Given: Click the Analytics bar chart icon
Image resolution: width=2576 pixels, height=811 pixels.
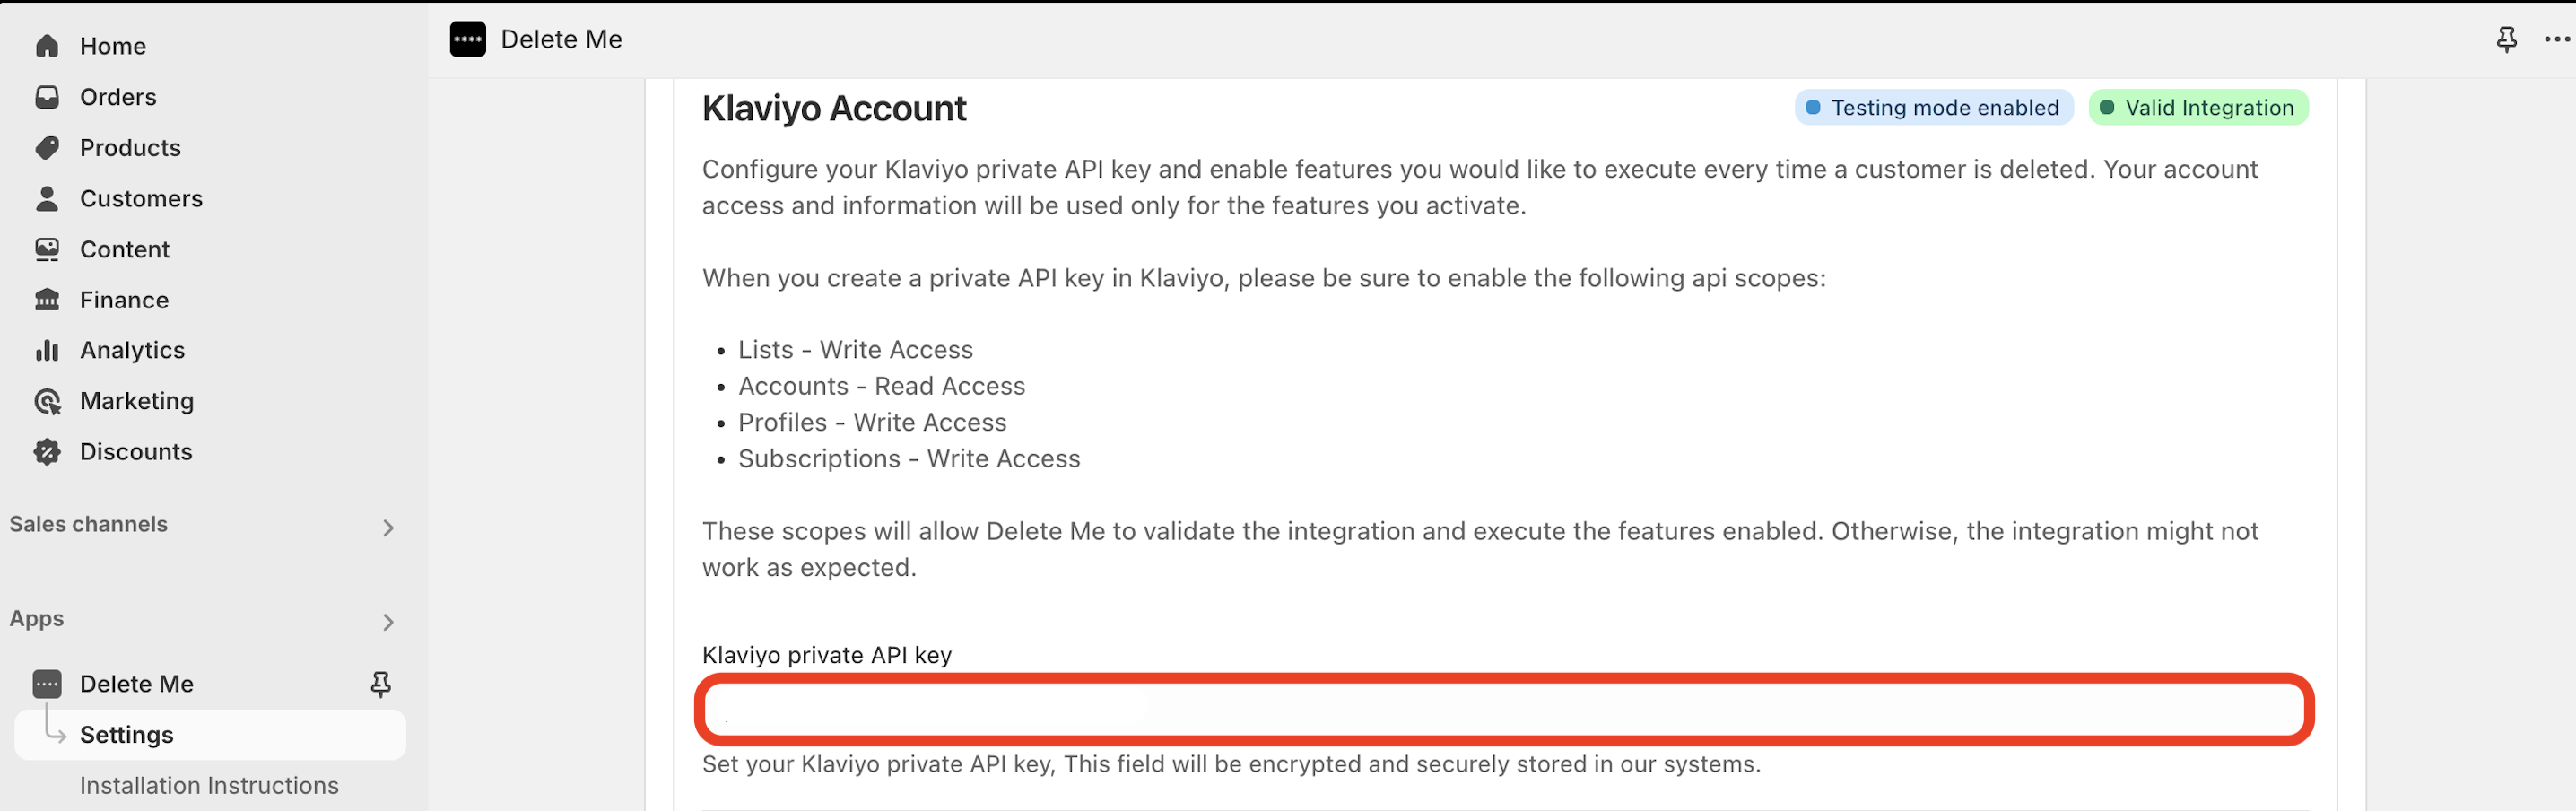Looking at the screenshot, I should click(x=47, y=350).
